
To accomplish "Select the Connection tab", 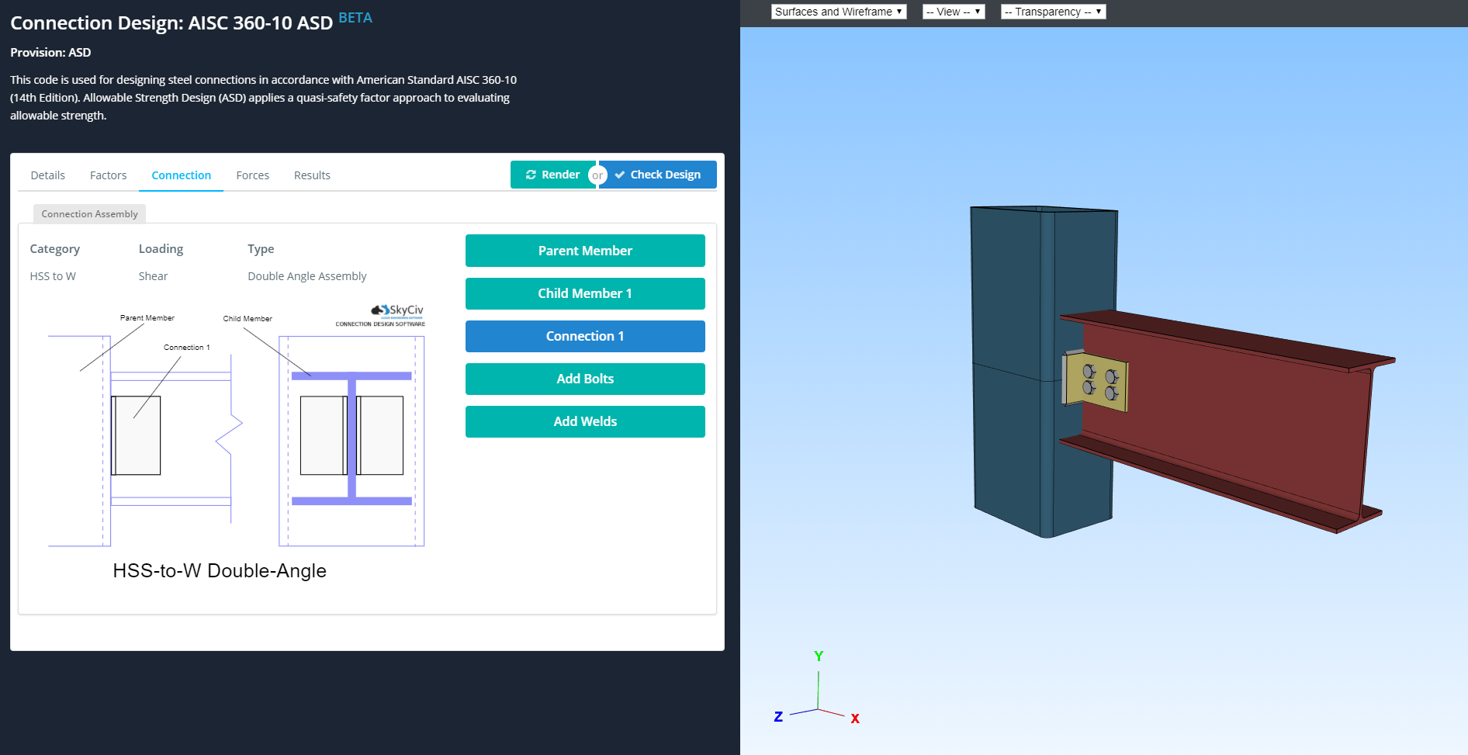I will [181, 175].
